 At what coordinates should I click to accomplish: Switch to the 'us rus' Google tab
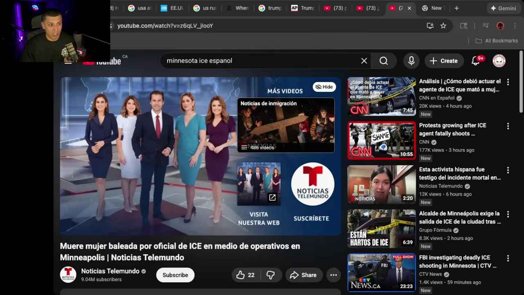tap(205, 8)
